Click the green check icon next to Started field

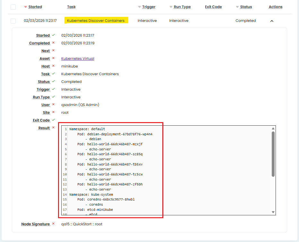[x=53, y=35]
